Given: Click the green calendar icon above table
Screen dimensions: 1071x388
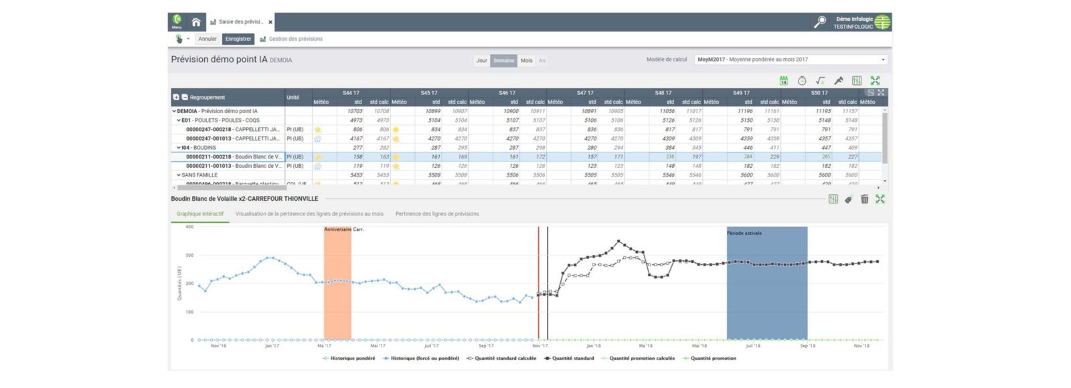Looking at the screenshot, I should pyautogui.click(x=784, y=81).
